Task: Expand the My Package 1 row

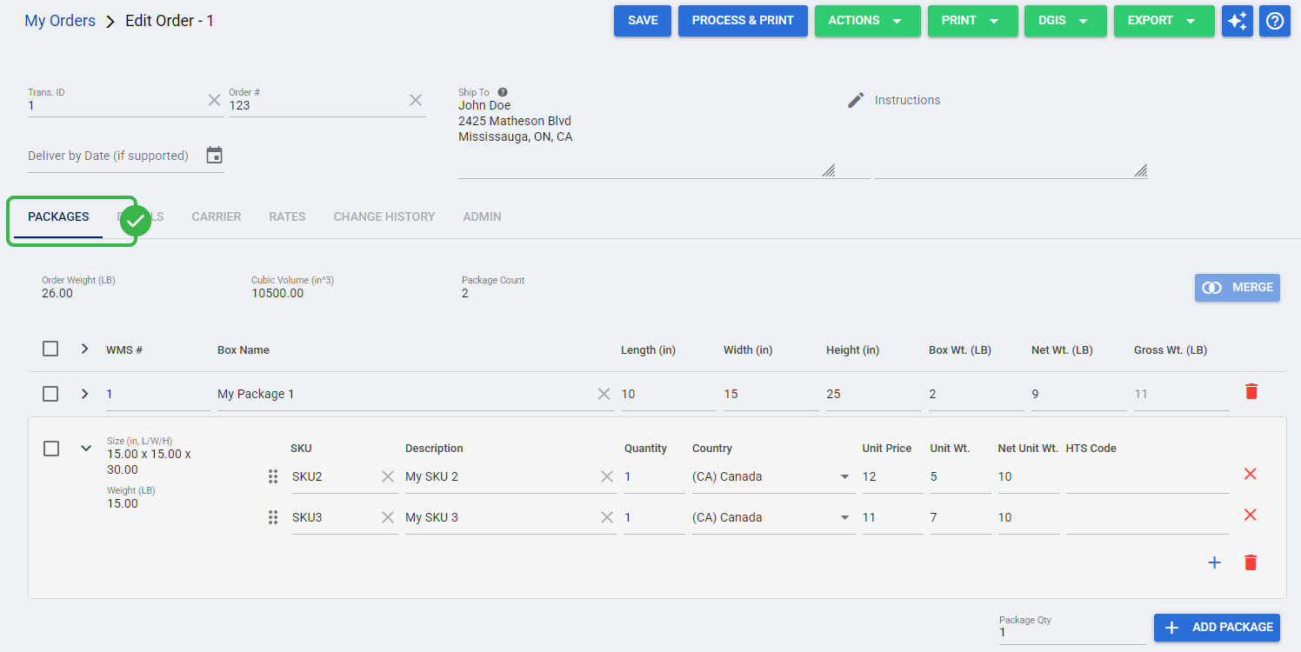Action: (x=84, y=394)
